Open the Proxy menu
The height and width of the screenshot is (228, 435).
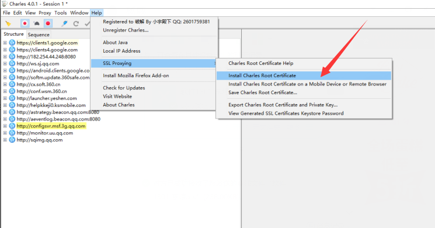[x=44, y=13]
